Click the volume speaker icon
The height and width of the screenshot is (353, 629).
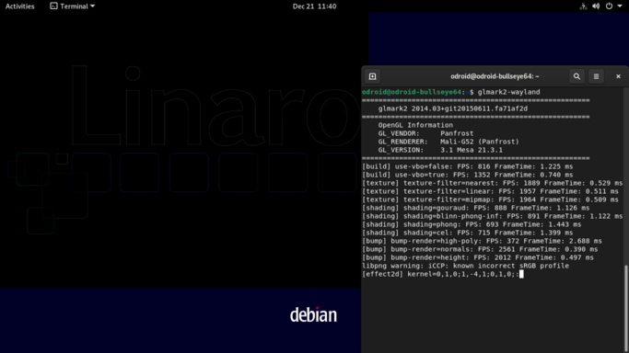coord(596,6)
